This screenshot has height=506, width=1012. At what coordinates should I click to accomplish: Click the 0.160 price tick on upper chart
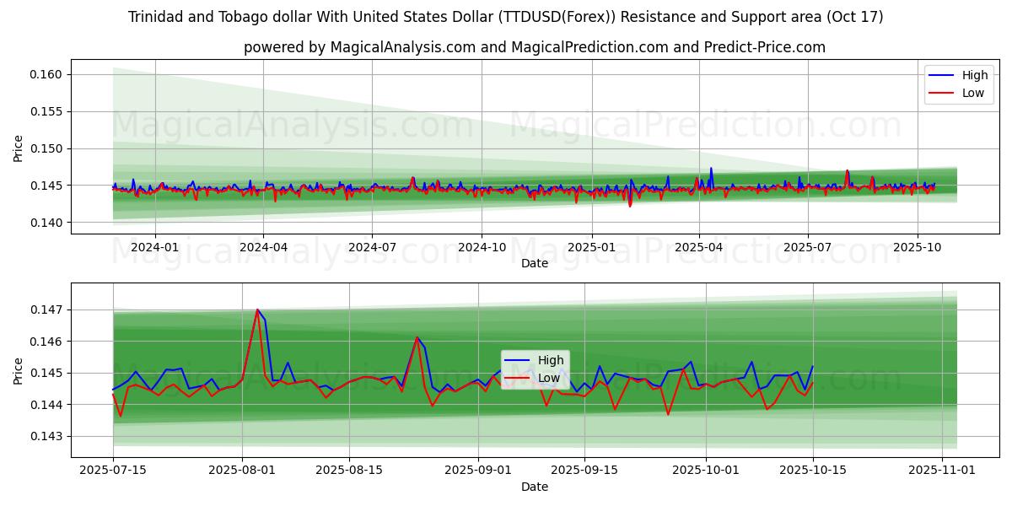(46, 74)
